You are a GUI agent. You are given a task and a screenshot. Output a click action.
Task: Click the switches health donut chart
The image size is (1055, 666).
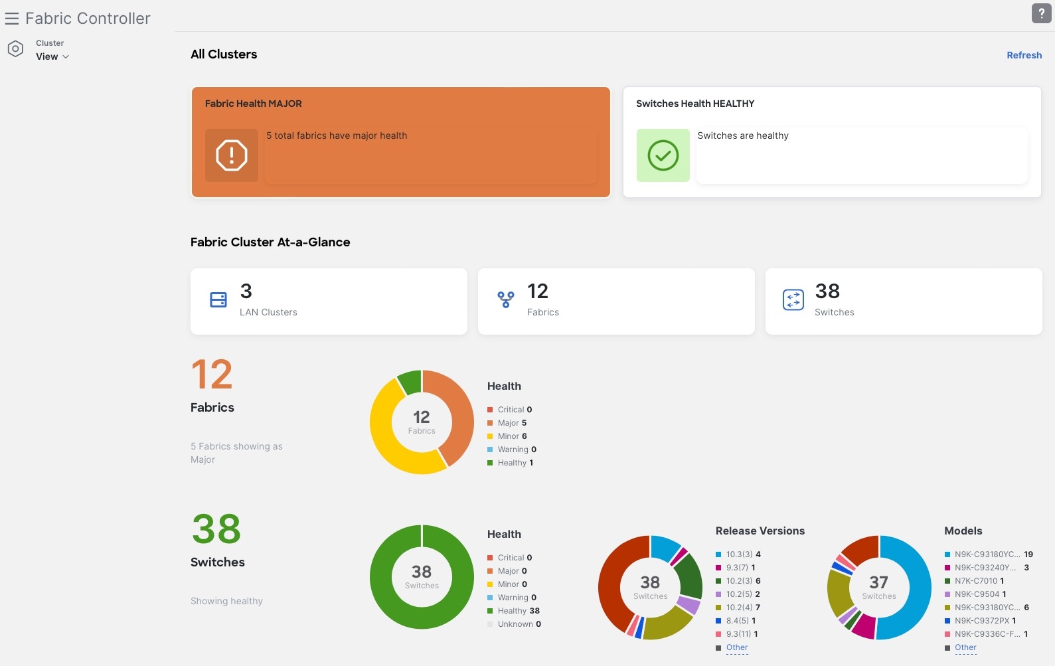[x=422, y=577]
